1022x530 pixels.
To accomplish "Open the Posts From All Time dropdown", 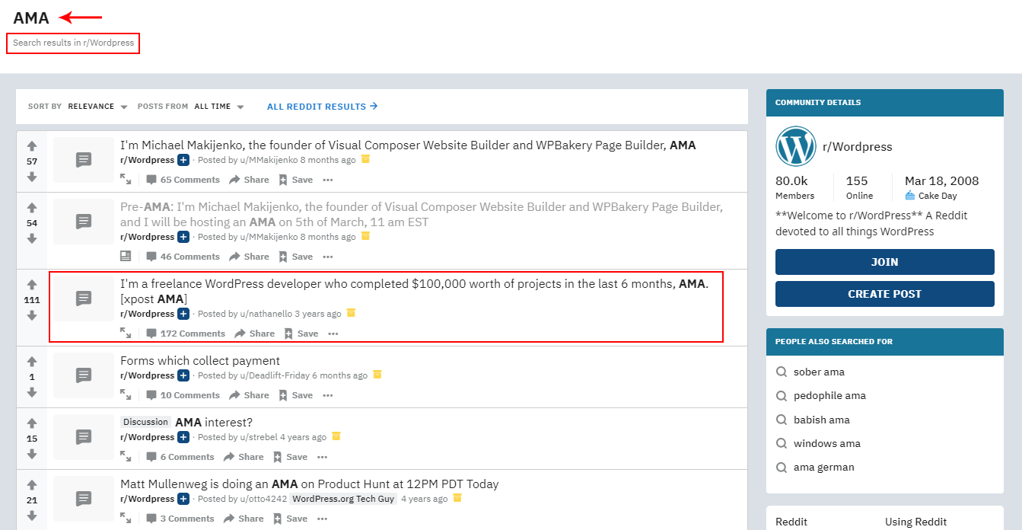I will (x=219, y=107).
